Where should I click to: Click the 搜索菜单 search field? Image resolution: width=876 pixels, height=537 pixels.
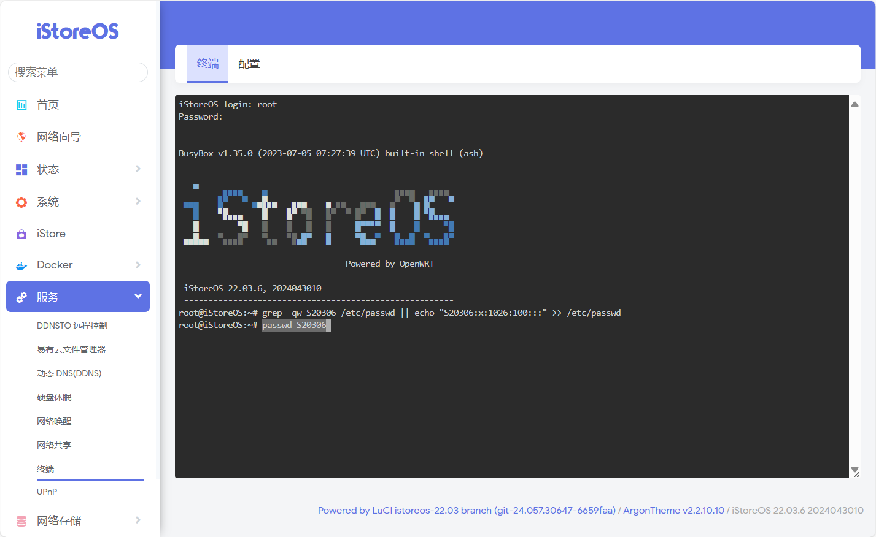tap(78, 72)
